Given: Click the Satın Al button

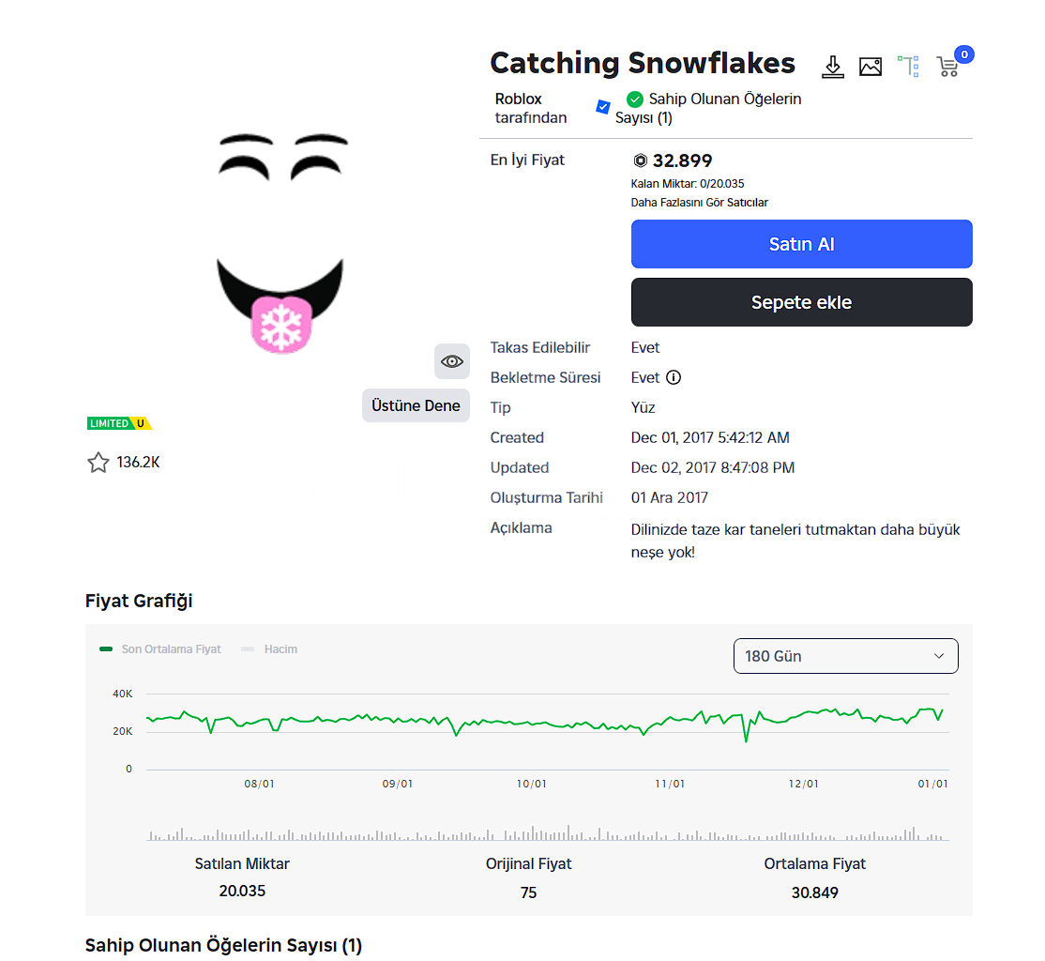Looking at the screenshot, I should pyautogui.click(x=801, y=244).
